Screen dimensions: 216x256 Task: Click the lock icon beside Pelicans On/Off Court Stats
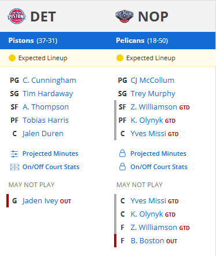(122, 167)
